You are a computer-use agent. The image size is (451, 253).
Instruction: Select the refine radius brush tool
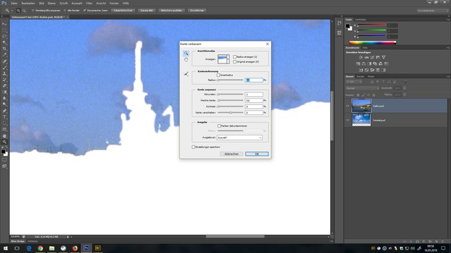tap(186, 74)
